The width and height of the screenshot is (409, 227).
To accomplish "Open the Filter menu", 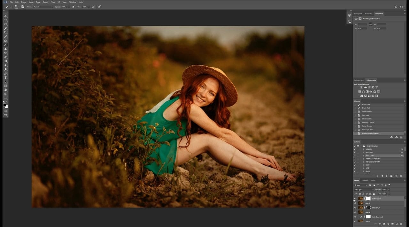I will [x=53, y=2].
